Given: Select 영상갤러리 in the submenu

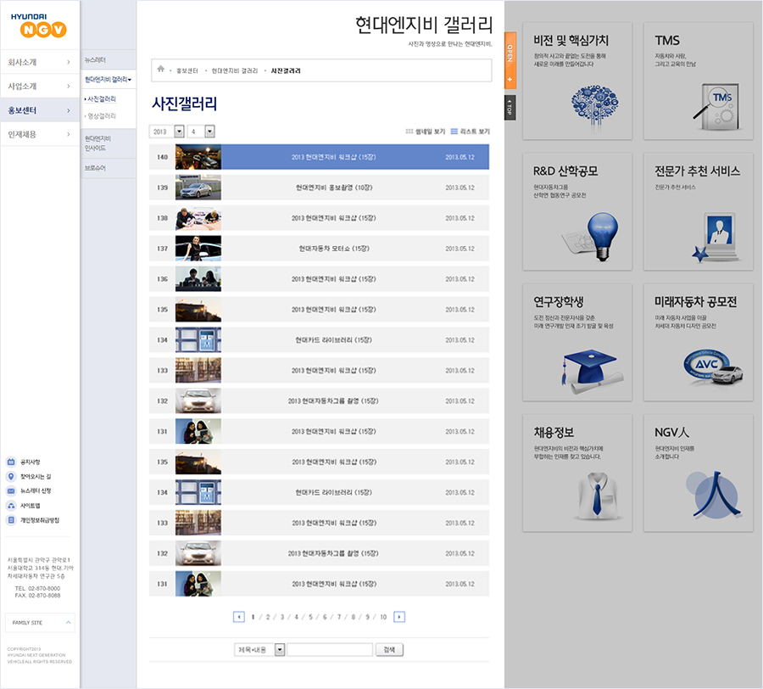Looking at the screenshot, I should point(101,116).
